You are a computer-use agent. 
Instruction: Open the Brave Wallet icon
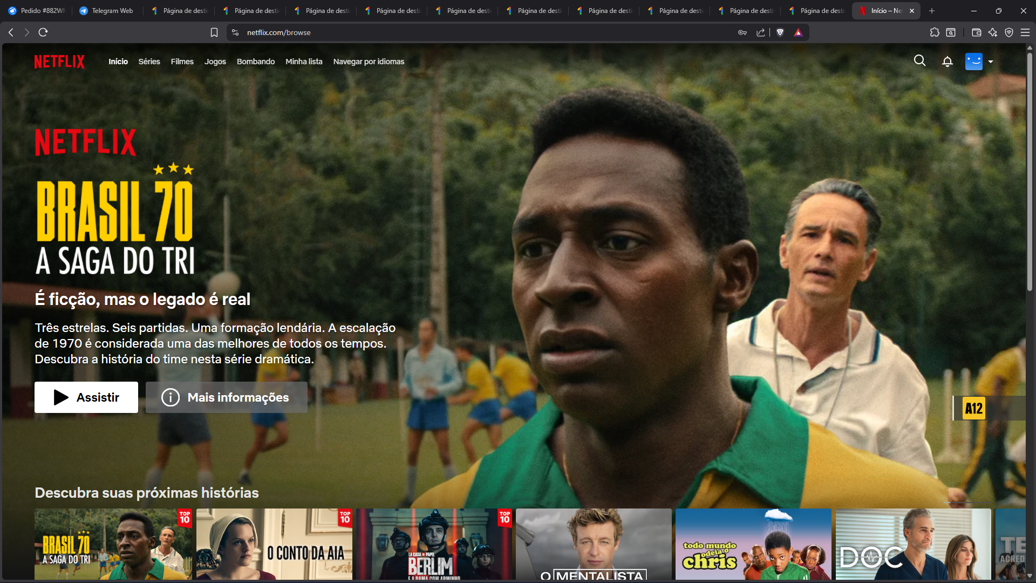point(977,32)
